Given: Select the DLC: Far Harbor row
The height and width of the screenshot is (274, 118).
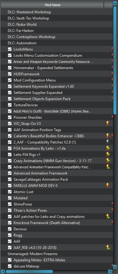Looking at the screenshot, I should pyautogui.click(x=57, y=31).
